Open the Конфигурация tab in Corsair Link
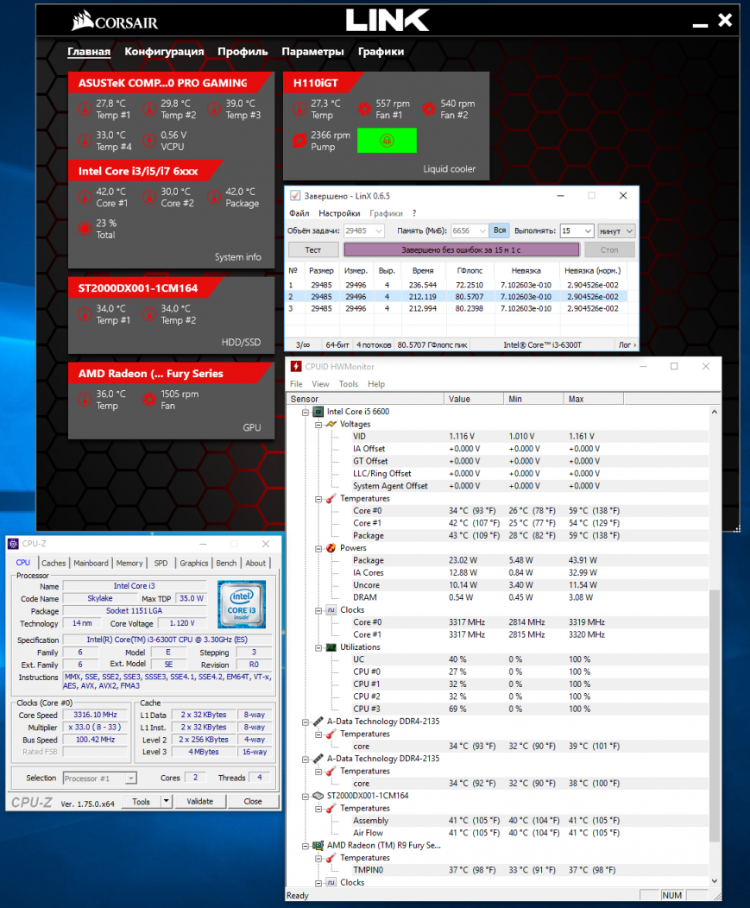750x908 pixels. pyautogui.click(x=164, y=52)
